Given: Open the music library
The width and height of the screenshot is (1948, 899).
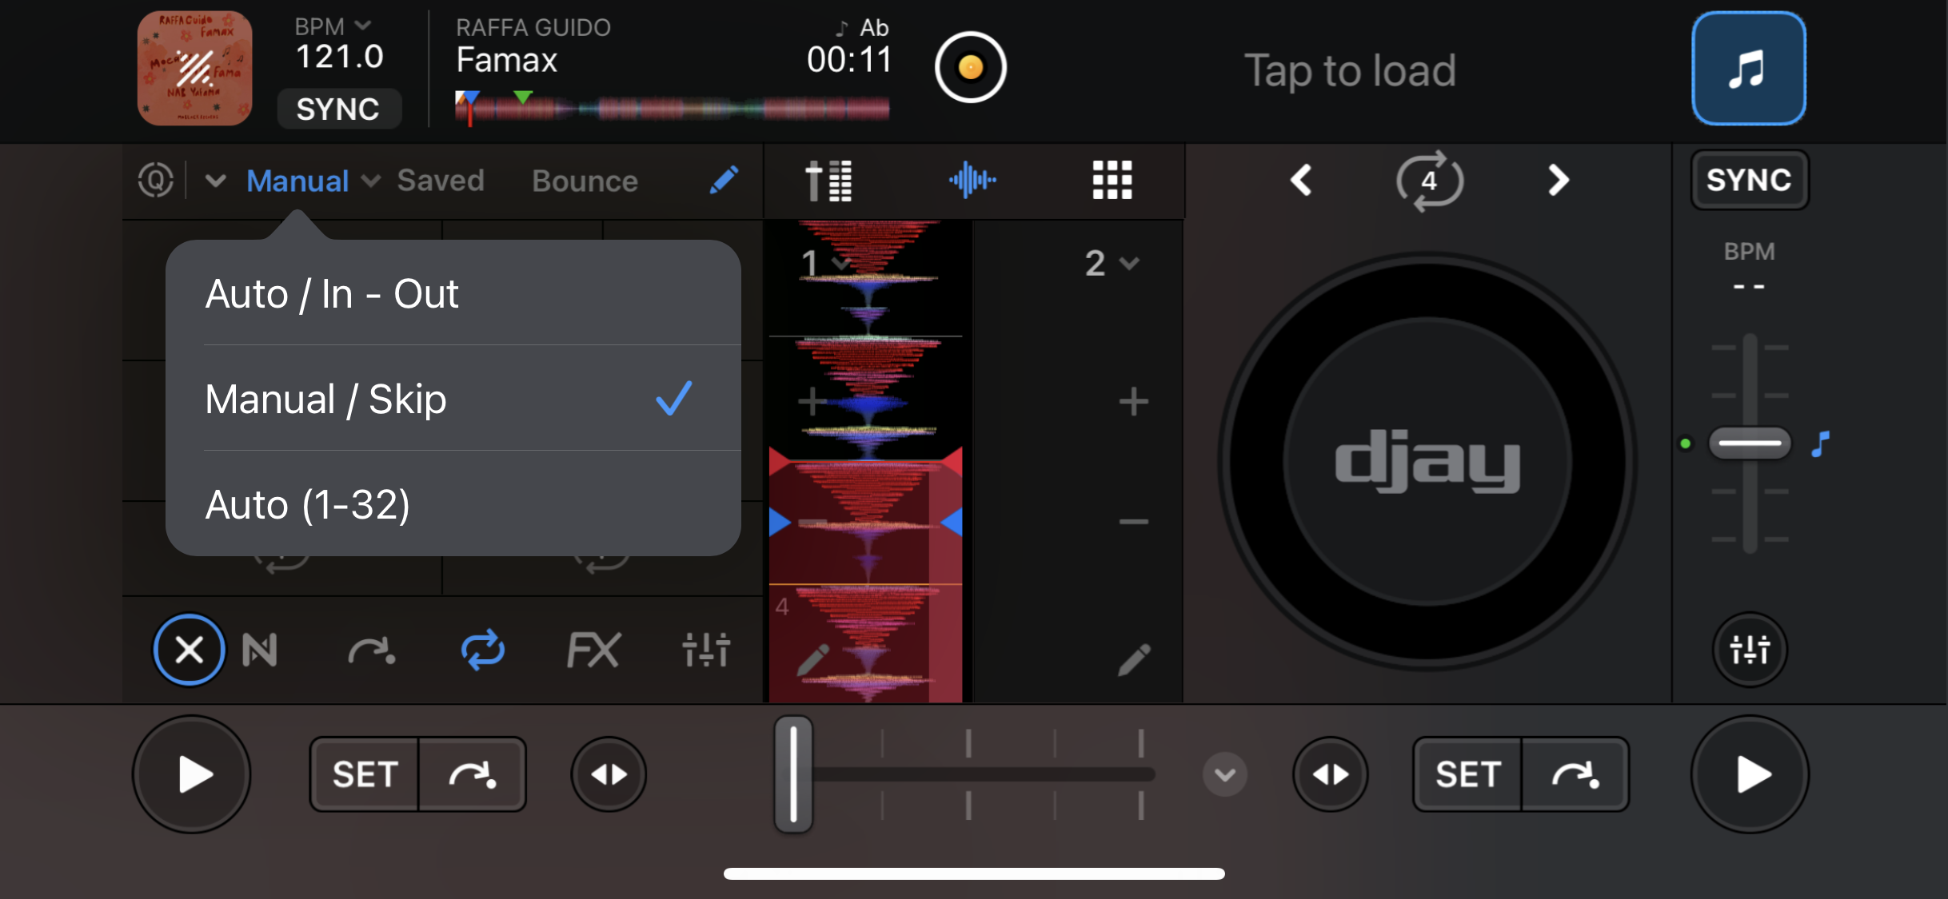Looking at the screenshot, I should (1748, 68).
